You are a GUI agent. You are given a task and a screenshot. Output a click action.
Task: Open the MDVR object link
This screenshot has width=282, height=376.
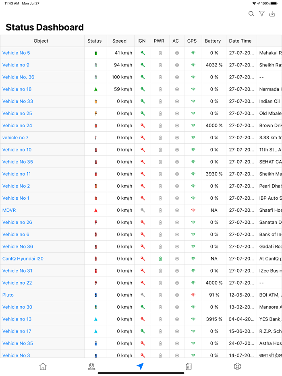[9, 210]
